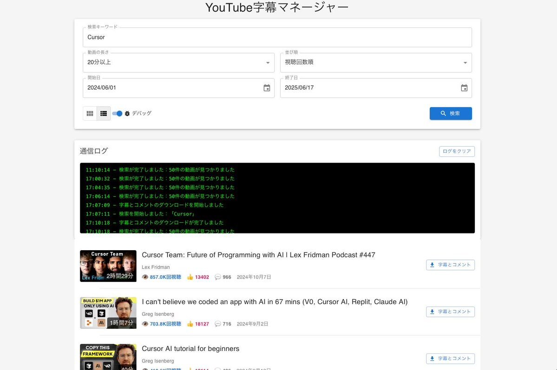Click the thumbs-up icon next to 18127

click(x=190, y=324)
